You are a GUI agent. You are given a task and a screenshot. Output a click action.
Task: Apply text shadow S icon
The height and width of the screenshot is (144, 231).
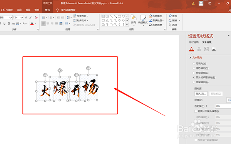(9, 23)
